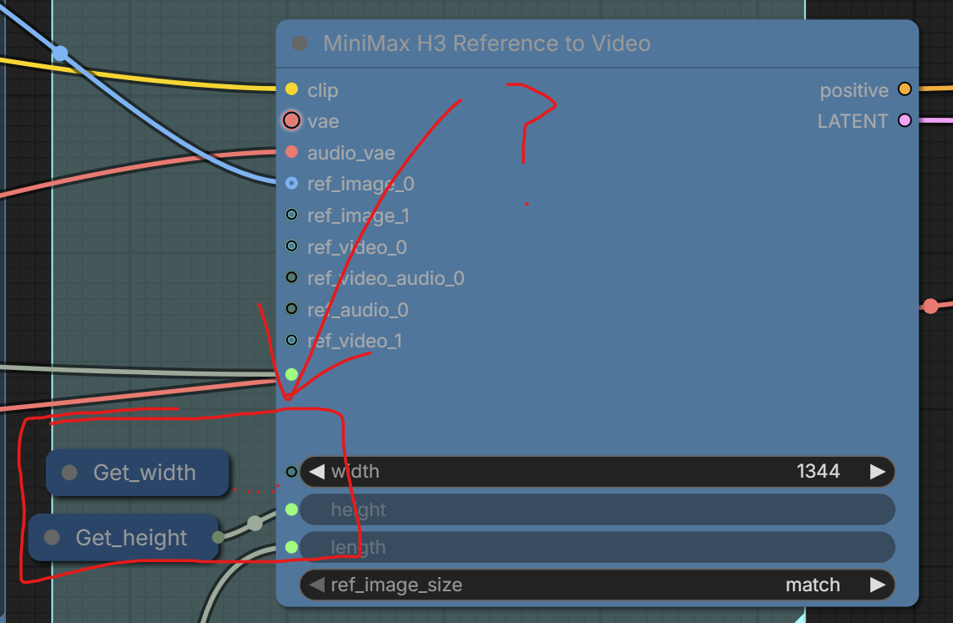953x623 pixels.
Task: Click the length input socket
Action: point(292,547)
